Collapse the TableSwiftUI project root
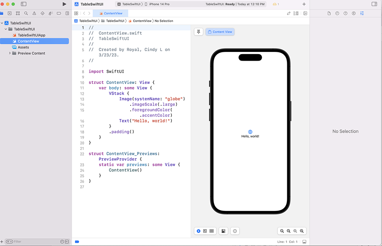Image resolution: width=382 pixels, height=246 pixels. [x=3, y=23]
